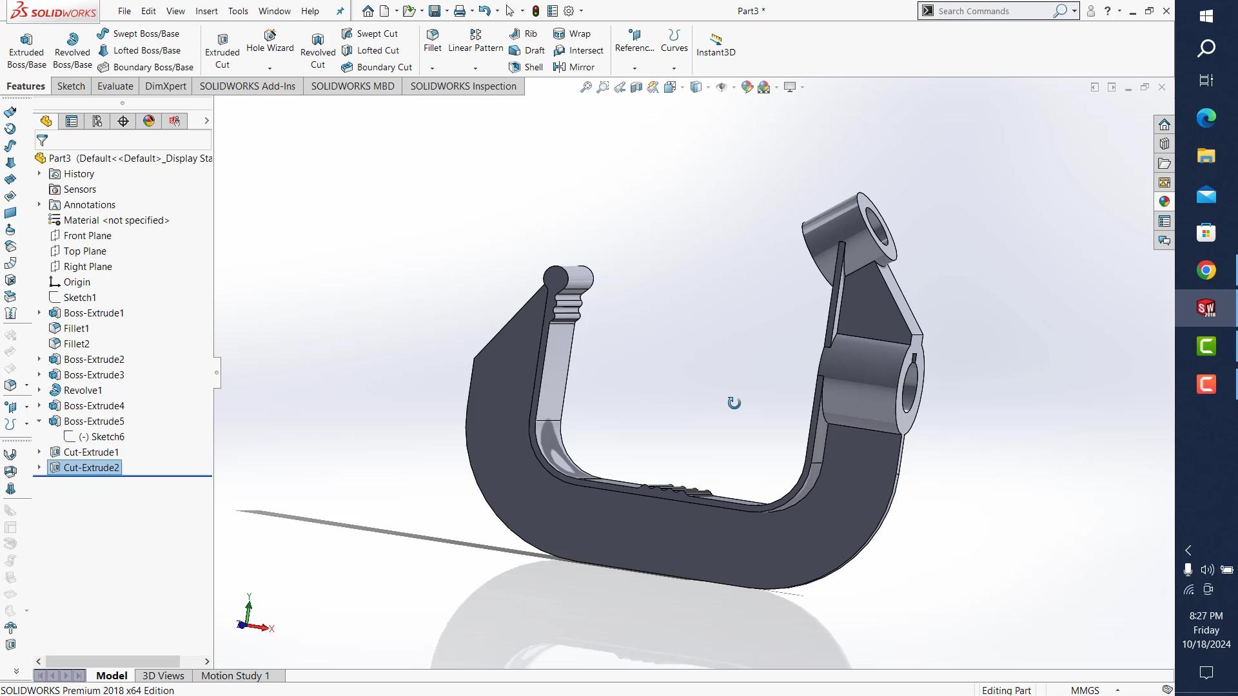Open the ConfigurationManager tab icon

pyautogui.click(x=97, y=121)
